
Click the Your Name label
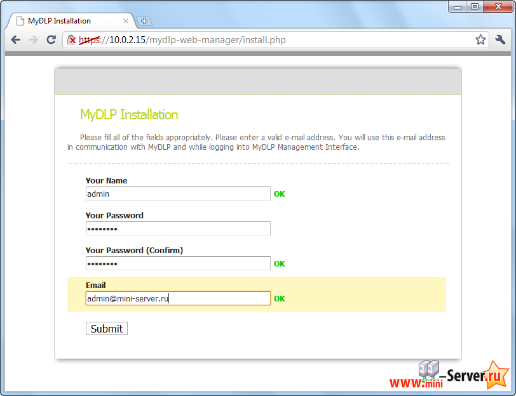(106, 180)
